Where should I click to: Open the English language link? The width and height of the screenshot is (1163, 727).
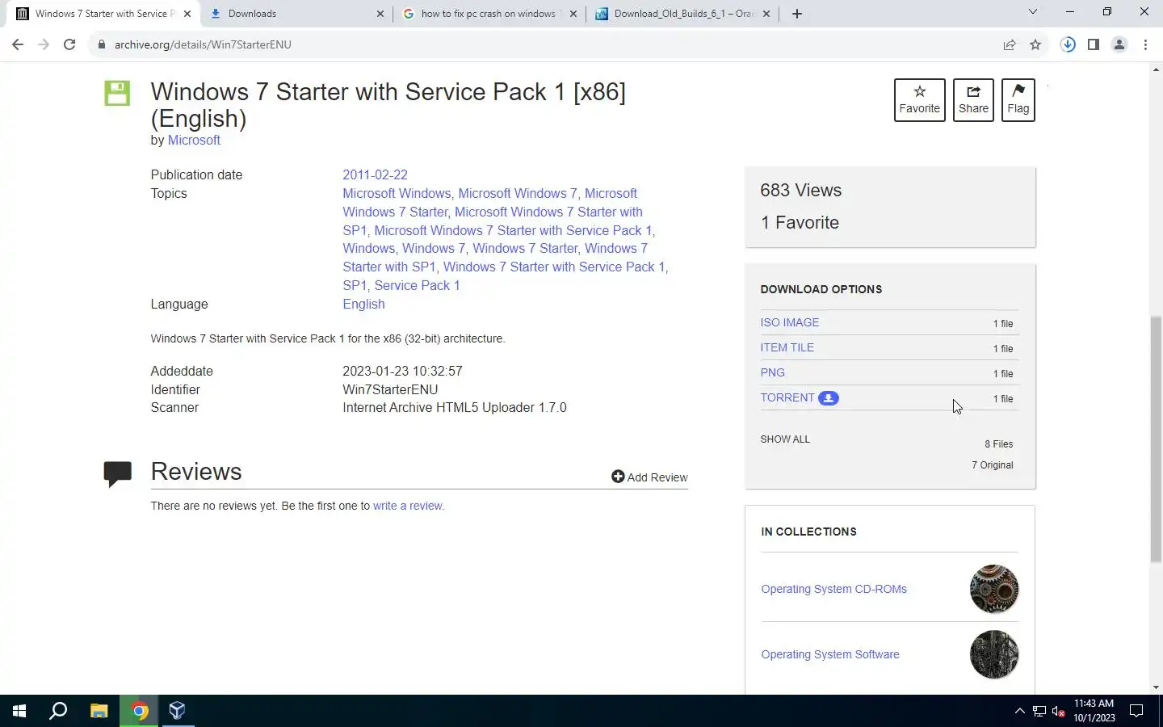click(363, 304)
